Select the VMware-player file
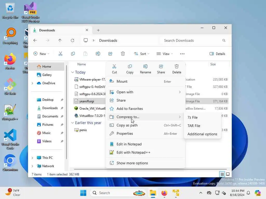 (x=90, y=79)
